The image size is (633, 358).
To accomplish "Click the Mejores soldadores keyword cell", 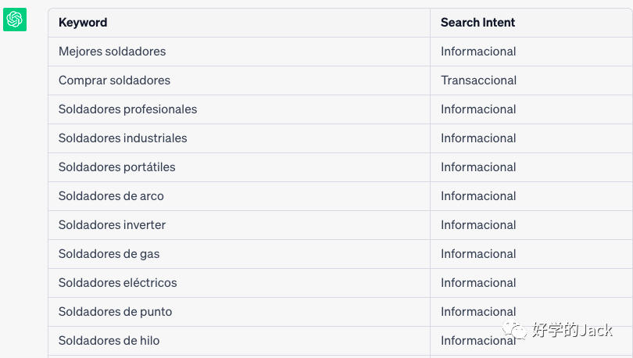I will [239, 52].
